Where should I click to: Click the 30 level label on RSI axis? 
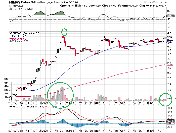point(169,24)
